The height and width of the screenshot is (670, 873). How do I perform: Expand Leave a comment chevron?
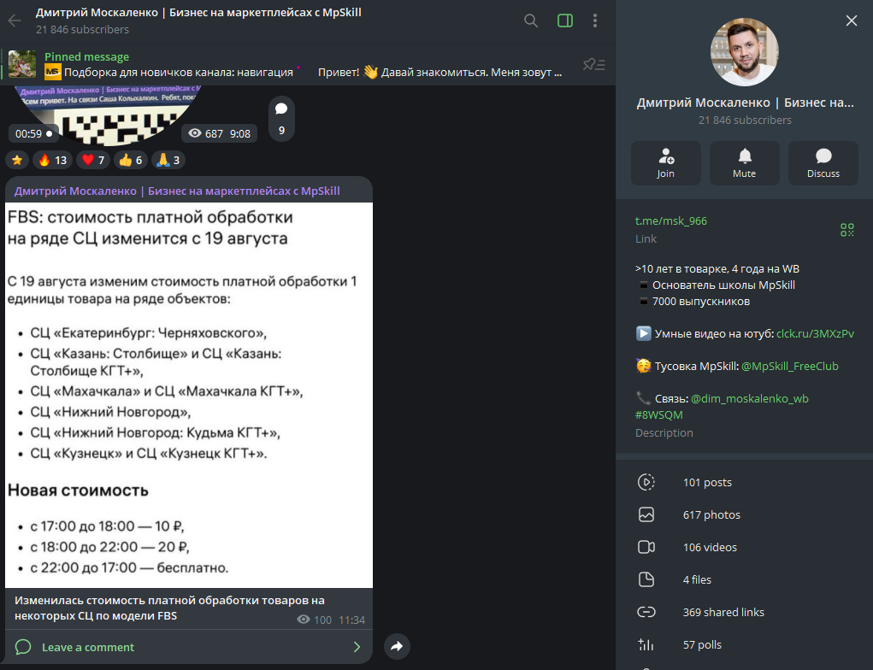357,647
